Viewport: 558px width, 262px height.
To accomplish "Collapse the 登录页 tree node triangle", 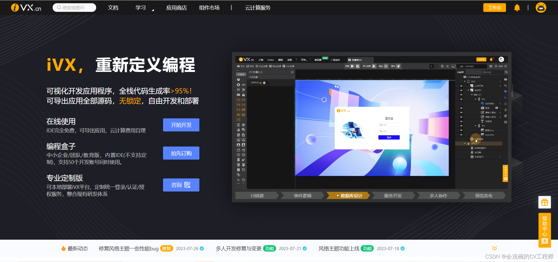I will point(468,90).
